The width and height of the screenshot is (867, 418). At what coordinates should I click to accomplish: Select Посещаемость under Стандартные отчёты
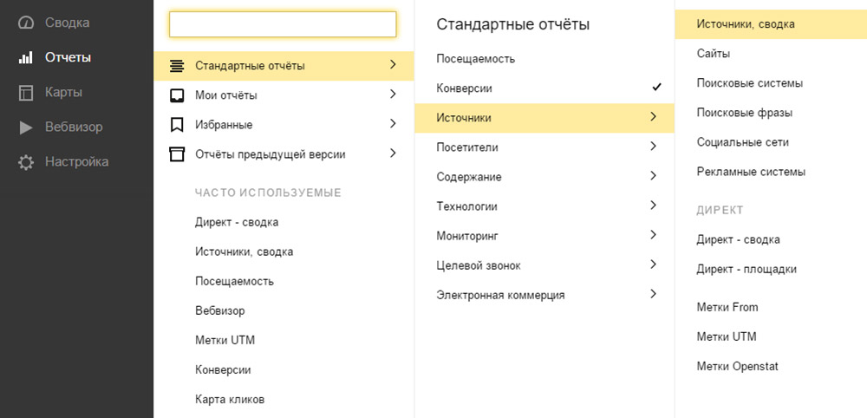point(476,59)
